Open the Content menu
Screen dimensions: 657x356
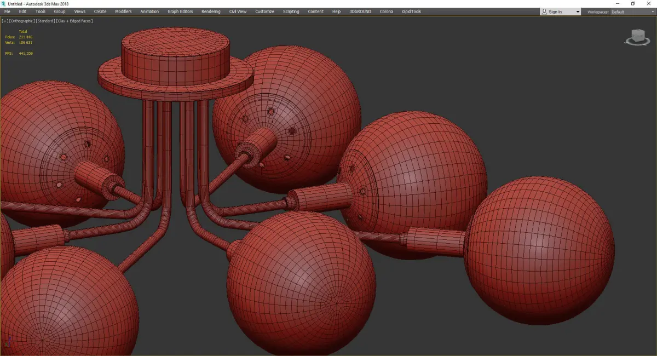(x=316, y=12)
